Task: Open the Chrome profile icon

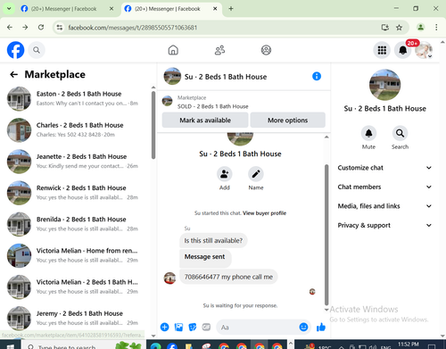Action: click(420, 28)
